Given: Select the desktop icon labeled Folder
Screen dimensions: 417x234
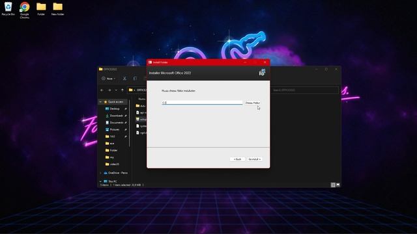Looking at the screenshot, I should (41, 8).
